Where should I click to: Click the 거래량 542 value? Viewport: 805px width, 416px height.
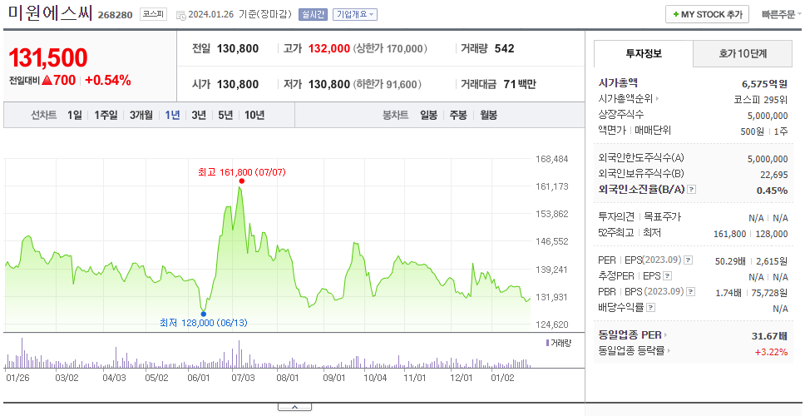point(504,49)
